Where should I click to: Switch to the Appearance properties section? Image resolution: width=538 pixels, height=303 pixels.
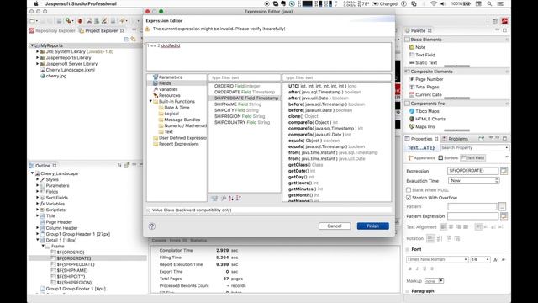(x=422, y=157)
